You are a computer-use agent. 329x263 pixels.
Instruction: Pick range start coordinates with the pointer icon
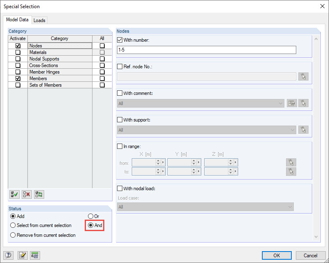point(291,162)
